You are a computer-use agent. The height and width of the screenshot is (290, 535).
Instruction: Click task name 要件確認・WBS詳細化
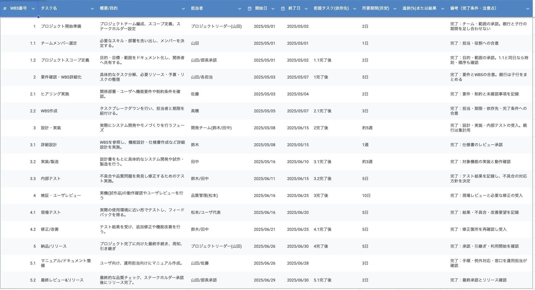(x=61, y=77)
